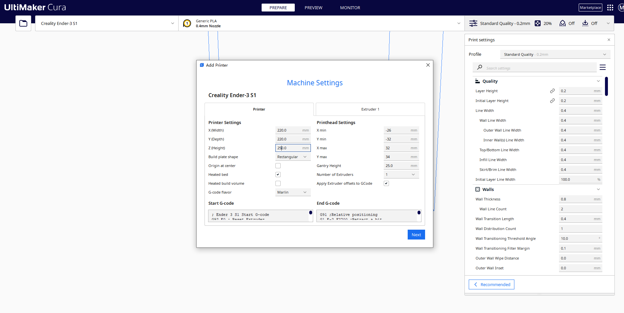Open Number of Extruders dropdown
This screenshot has width=624, height=313.
click(x=401, y=175)
